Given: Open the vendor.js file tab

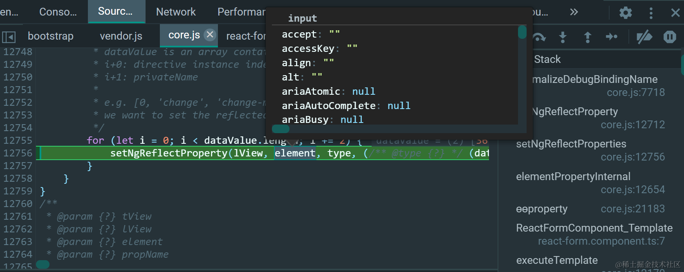Looking at the screenshot, I should click(121, 36).
